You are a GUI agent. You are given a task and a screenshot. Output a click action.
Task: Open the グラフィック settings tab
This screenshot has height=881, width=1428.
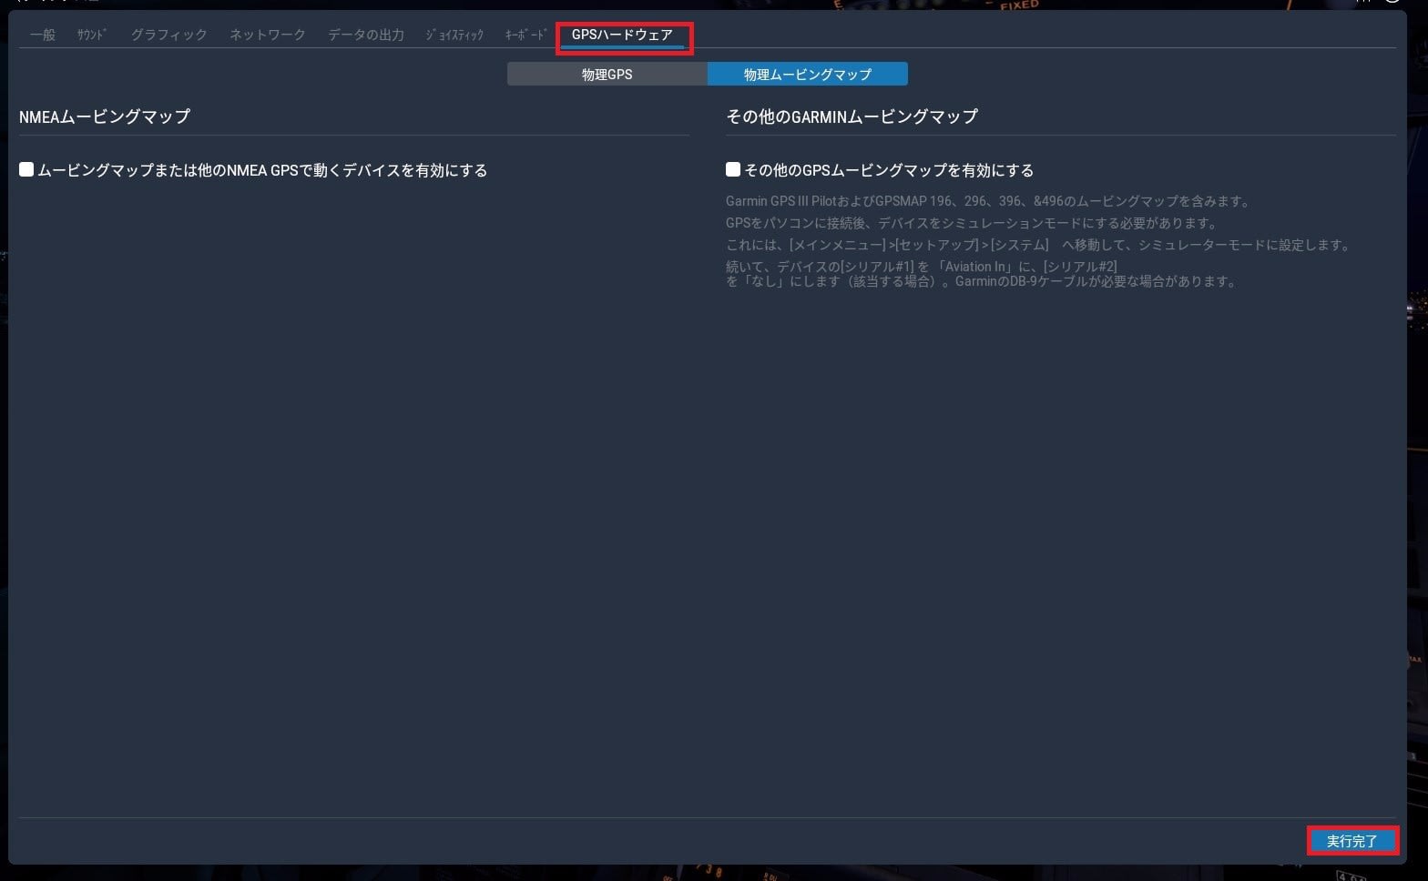168,35
